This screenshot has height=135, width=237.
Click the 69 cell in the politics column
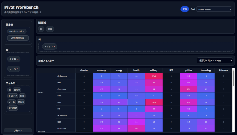coord(188,83)
